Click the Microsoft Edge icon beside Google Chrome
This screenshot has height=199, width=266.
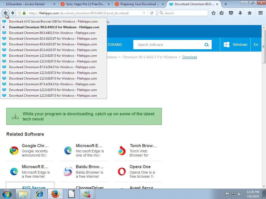68,151
